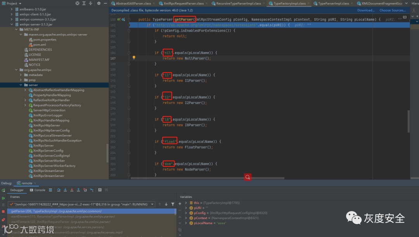This screenshot has height=237, width=419.
Task: Expand the 'this' variable node
Action: click(186, 203)
